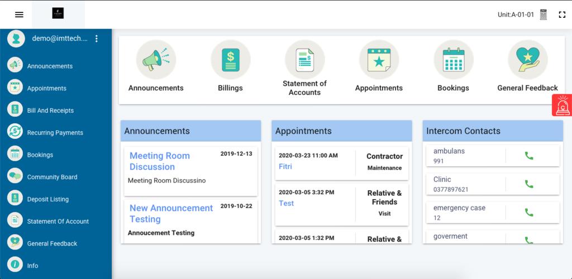Call the ambulans contact phone icon

coord(529,156)
